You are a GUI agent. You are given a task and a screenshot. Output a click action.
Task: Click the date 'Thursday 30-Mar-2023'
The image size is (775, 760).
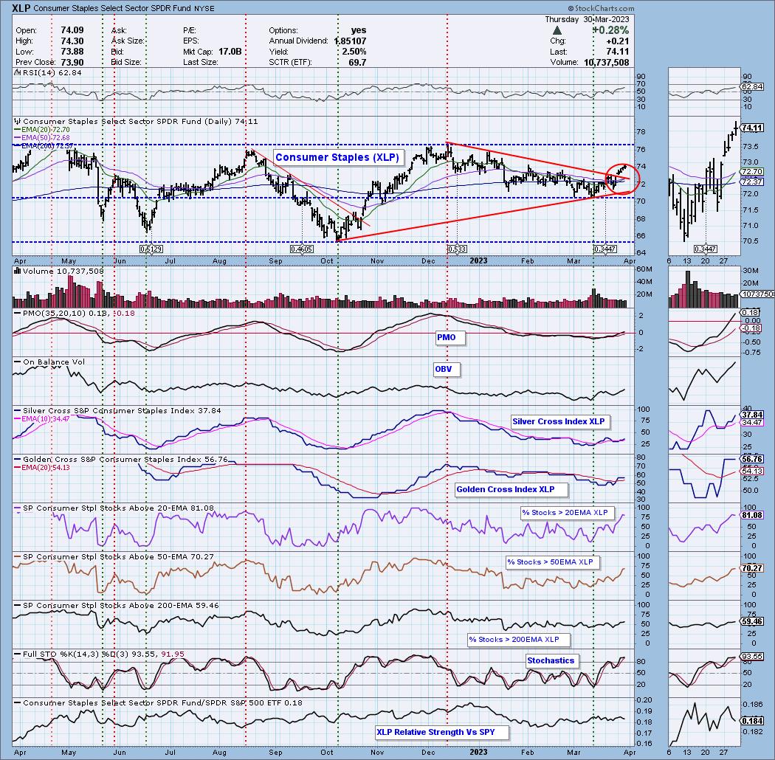click(587, 19)
